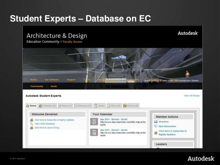Click the Files (15) folder icon
Image resolution: width=220 pixels, height=165 pixels.
[x=109, y=106]
